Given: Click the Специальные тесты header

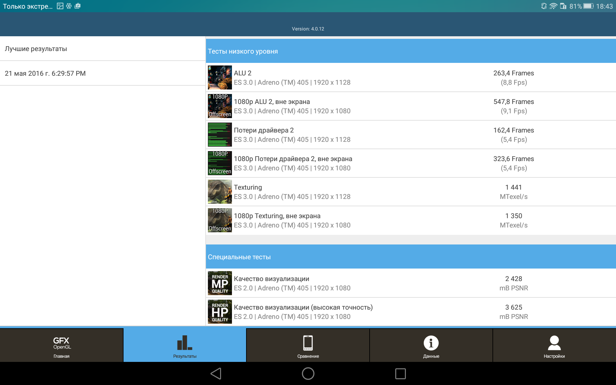Looking at the screenshot, I should click(411, 257).
